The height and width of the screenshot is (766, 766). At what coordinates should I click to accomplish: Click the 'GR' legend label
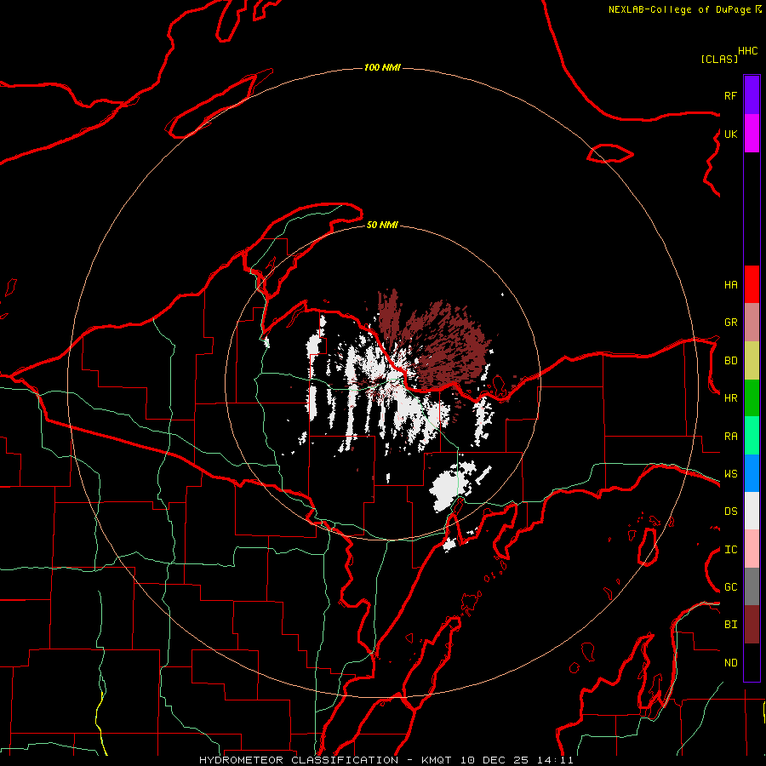tap(730, 323)
